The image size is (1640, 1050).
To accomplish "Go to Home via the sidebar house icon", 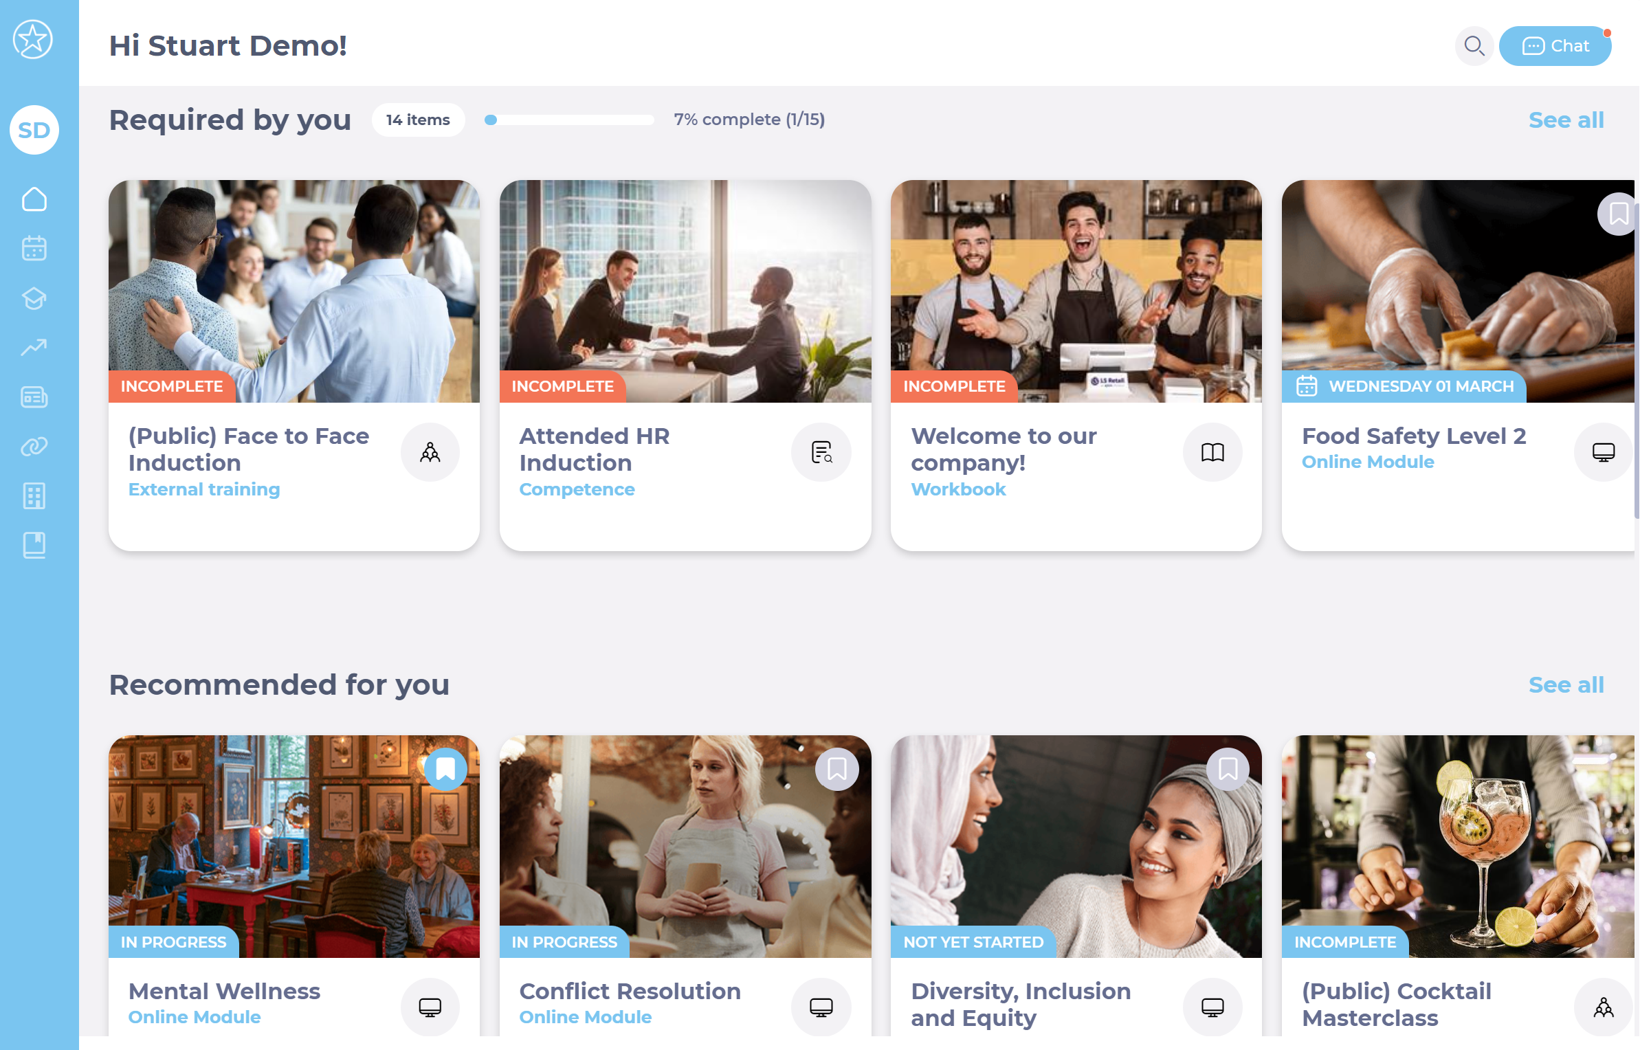I will point(34,199).
